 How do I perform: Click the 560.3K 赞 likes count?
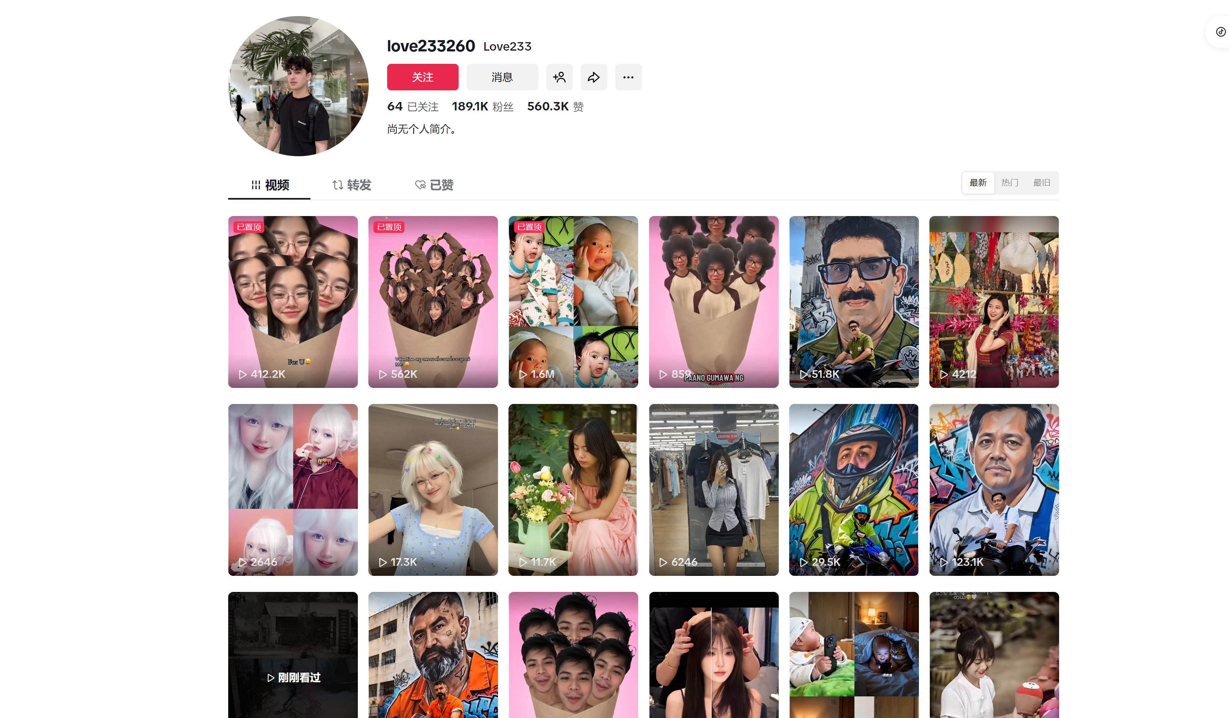click(x=555, y=106)
